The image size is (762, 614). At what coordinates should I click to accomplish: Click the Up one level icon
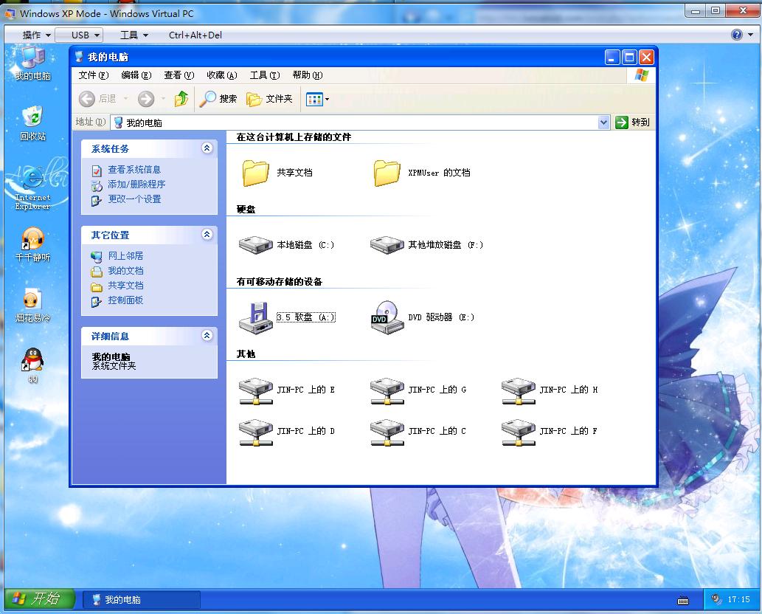(181, 99)
